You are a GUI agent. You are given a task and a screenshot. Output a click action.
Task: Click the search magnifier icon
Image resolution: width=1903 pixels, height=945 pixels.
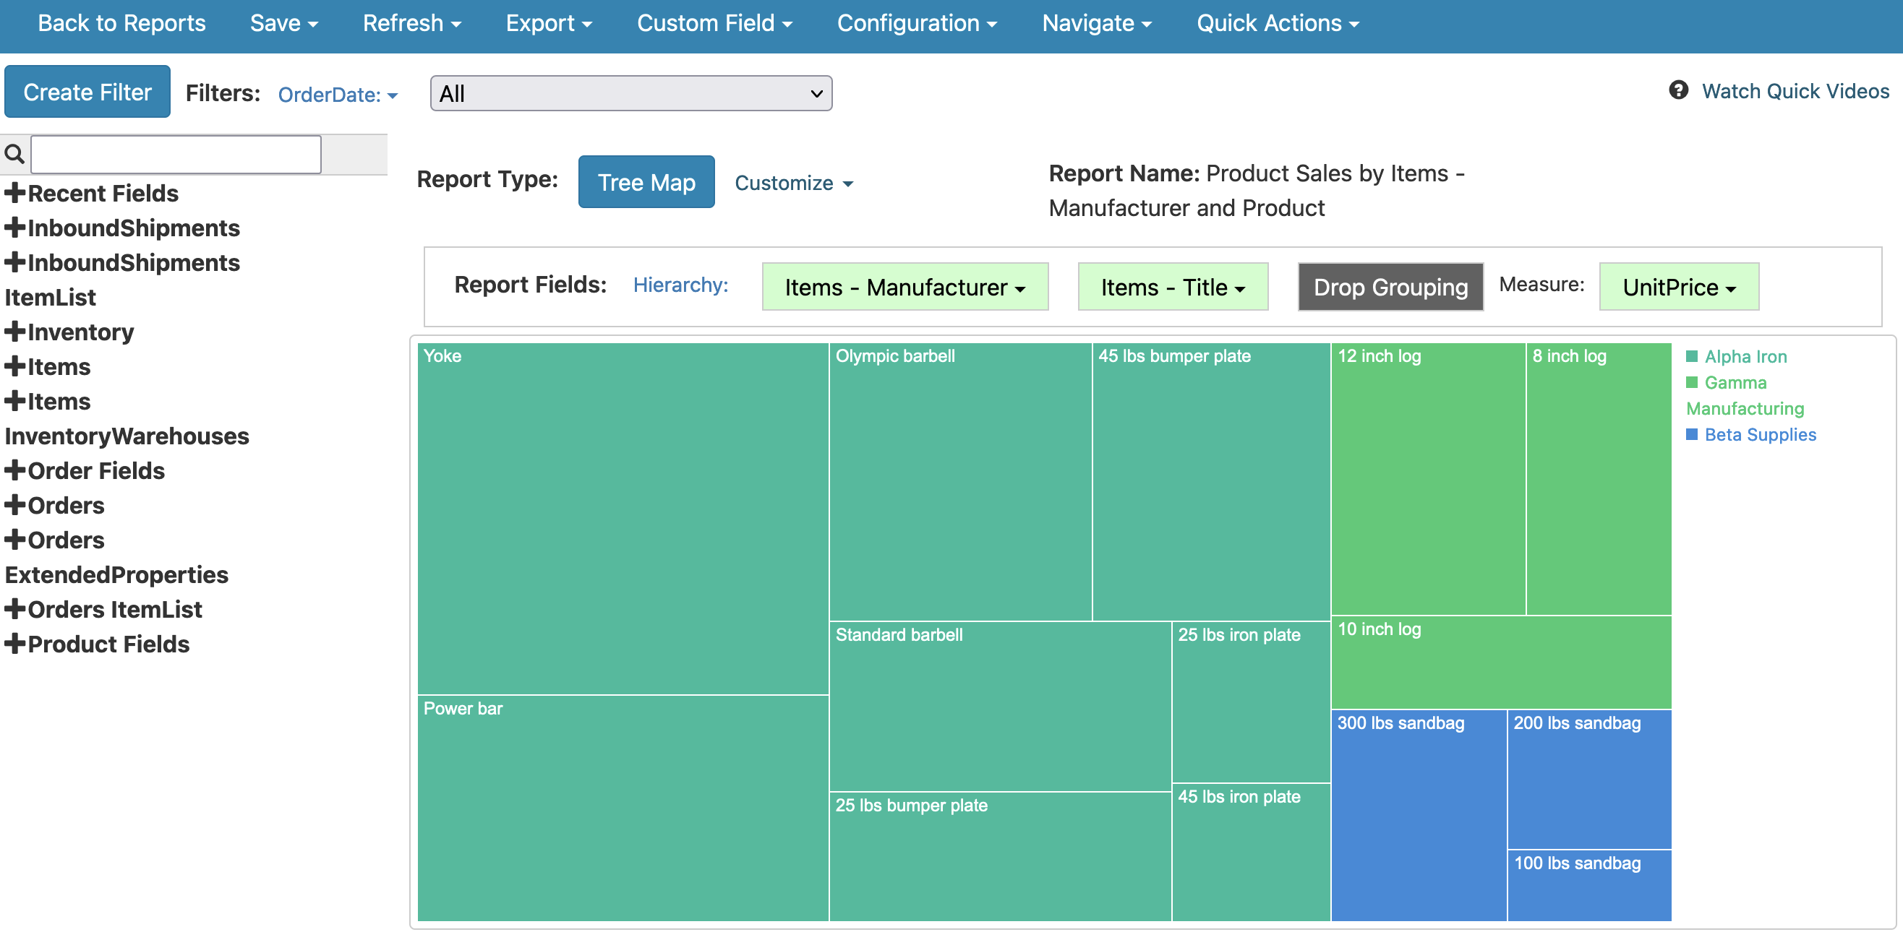(14, 155)
